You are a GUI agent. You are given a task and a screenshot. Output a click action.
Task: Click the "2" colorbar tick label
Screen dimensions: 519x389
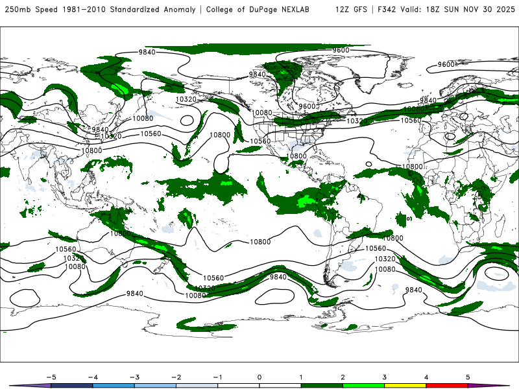(343, 377)
